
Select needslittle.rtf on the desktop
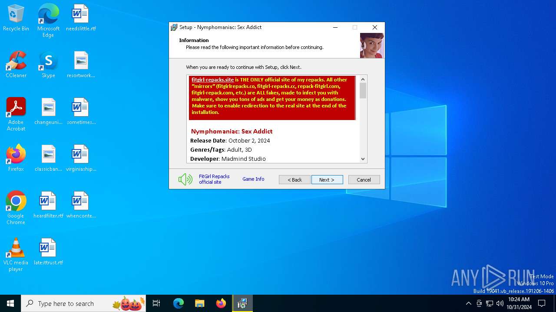pyautogui.click(x=81, y=18)
